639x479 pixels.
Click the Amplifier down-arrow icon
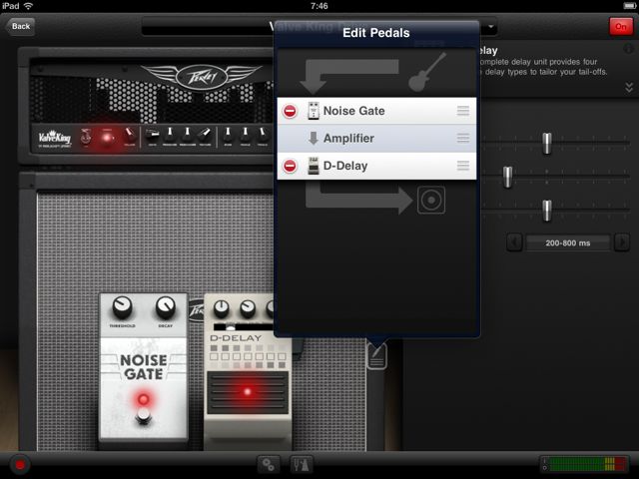click(313, 139)
